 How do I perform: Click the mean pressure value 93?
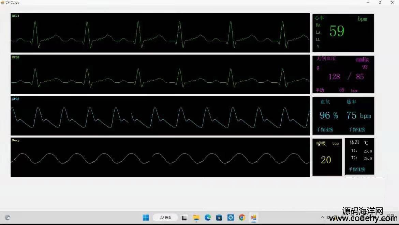tap(365, 67)
